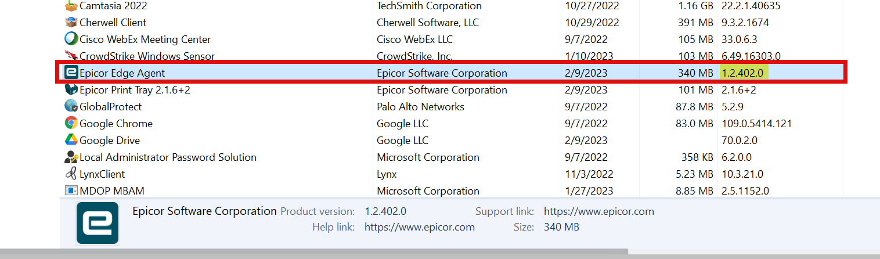Select the highlighted 1.2.402.0 version cell

point(744,73)
